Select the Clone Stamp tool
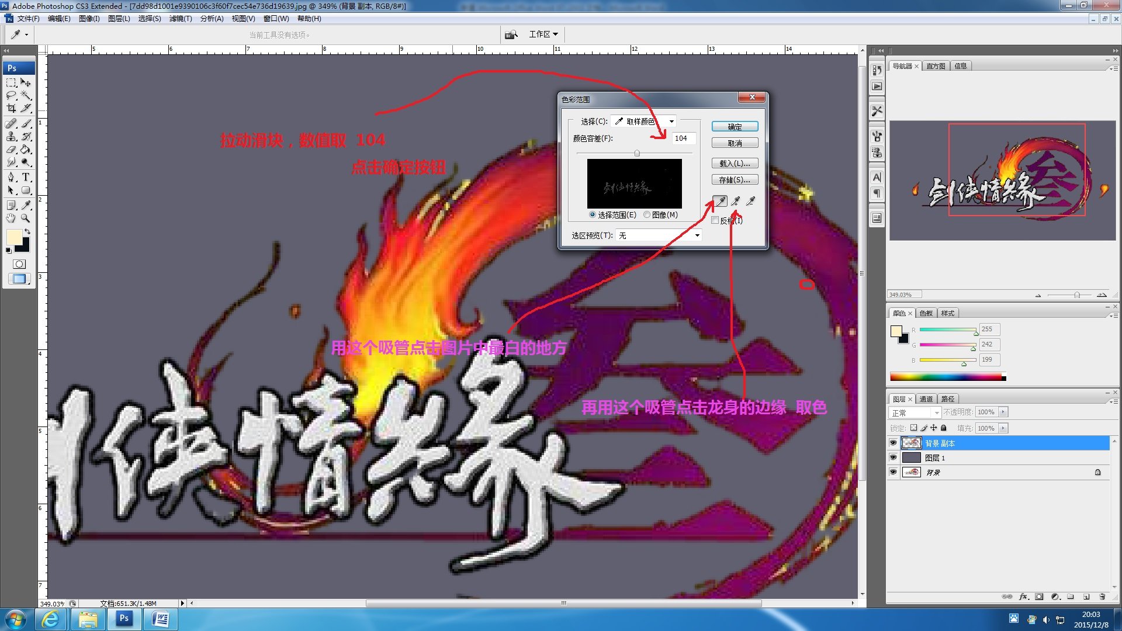This screenshot has width=1122, height=631. (x=11, y=137)
